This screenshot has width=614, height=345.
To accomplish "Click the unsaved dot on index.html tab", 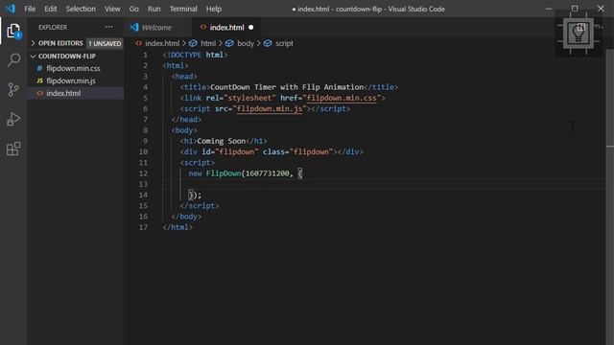I will click(x=251, y=28).
